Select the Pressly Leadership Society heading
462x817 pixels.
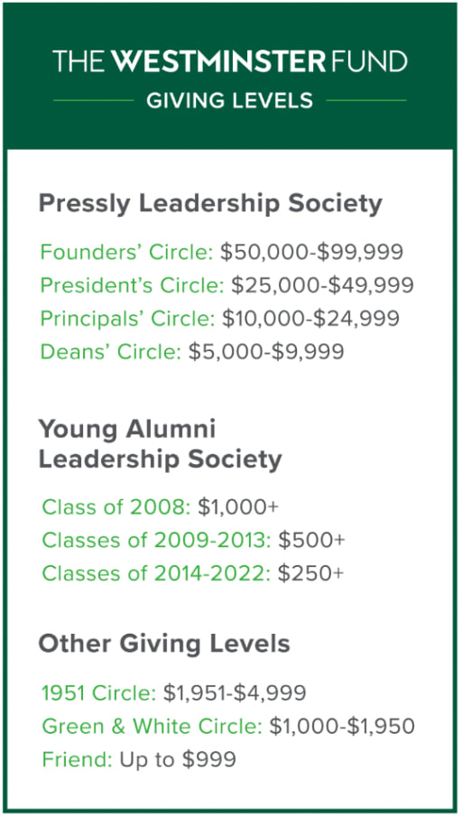coord(210,204)
